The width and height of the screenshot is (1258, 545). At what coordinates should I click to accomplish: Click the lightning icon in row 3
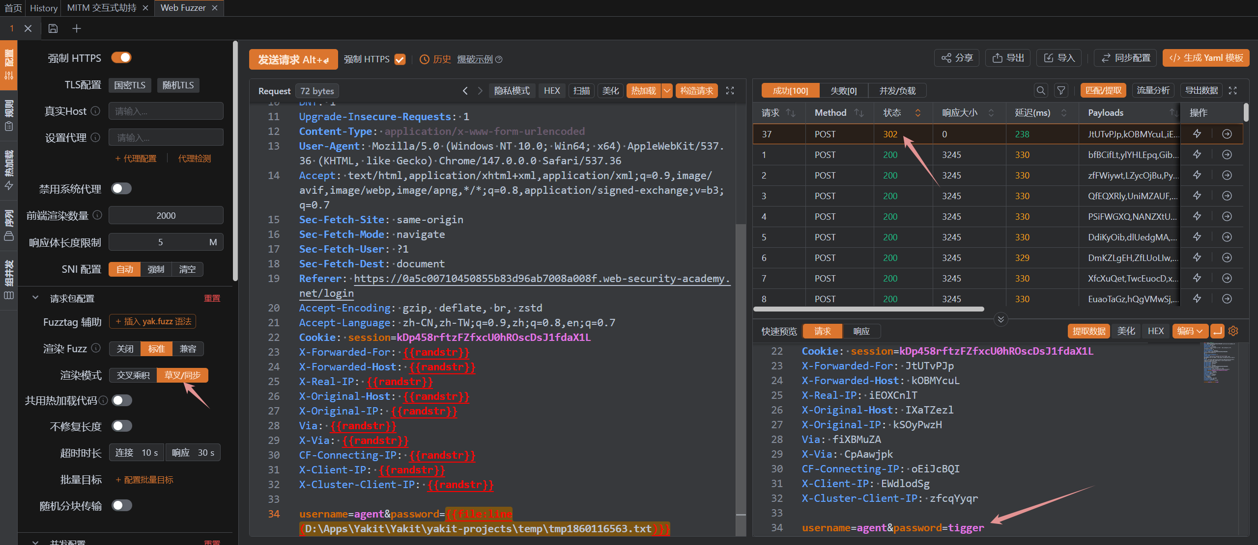click(1197, 196)
